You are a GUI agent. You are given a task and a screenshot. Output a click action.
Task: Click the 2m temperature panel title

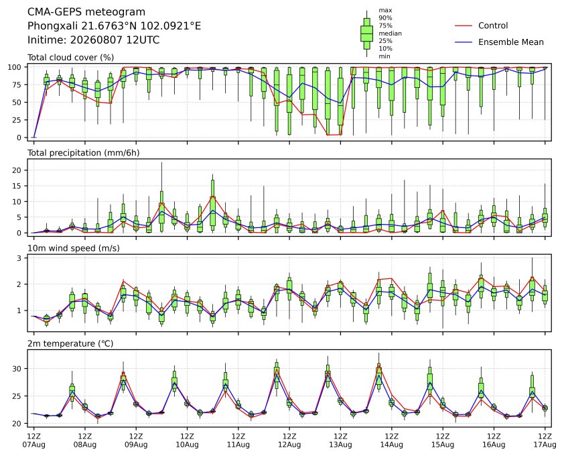point(70,343)
